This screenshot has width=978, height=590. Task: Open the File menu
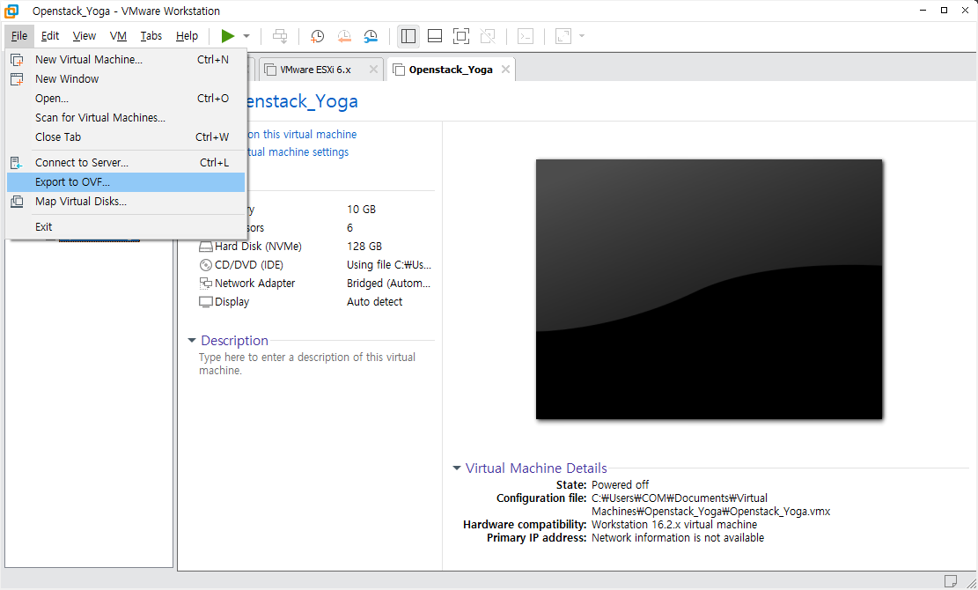[x=19, y=36]
